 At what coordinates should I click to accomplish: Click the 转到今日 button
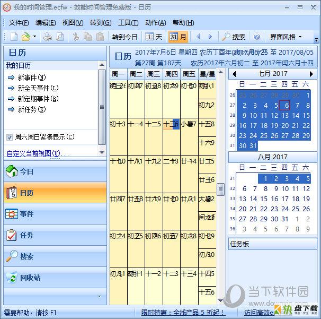[124, 37]
